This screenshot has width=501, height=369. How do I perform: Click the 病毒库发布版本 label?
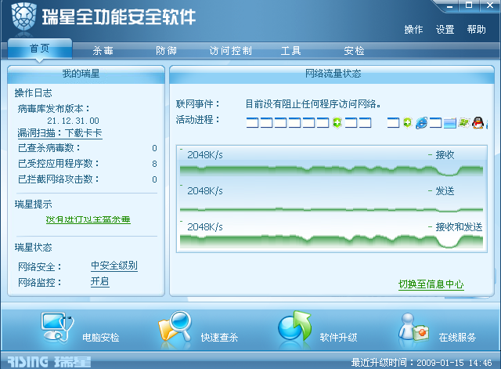[x=53, y=109]
